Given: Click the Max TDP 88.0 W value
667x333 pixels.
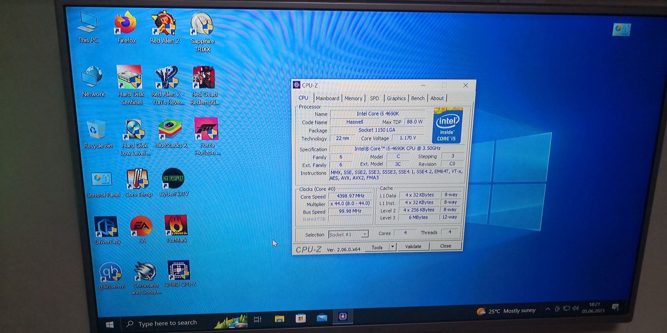Looking at the screenshot, I should coord(414,122).
